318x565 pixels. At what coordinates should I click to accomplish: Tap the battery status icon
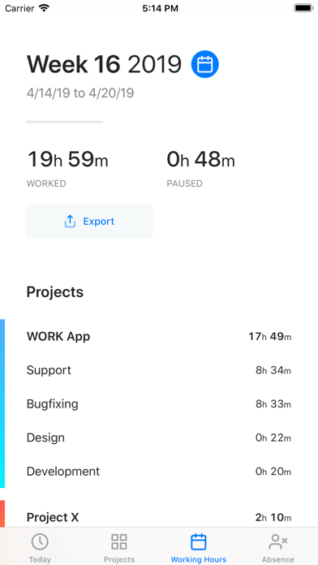pyautogui.click(x=303, y=8)
